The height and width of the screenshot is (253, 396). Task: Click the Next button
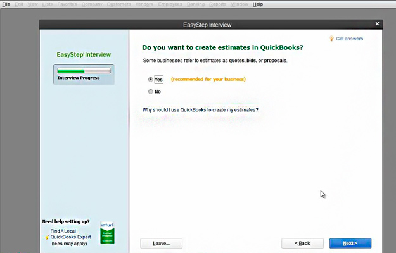(x=350, y=243)
